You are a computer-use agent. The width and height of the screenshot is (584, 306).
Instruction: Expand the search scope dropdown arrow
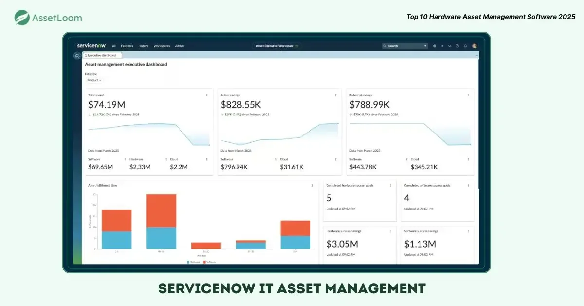pyautogui.click(x=425, y=46)
